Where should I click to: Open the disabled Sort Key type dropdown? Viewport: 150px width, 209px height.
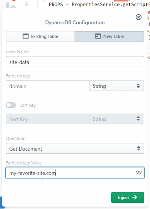[116, 119]
